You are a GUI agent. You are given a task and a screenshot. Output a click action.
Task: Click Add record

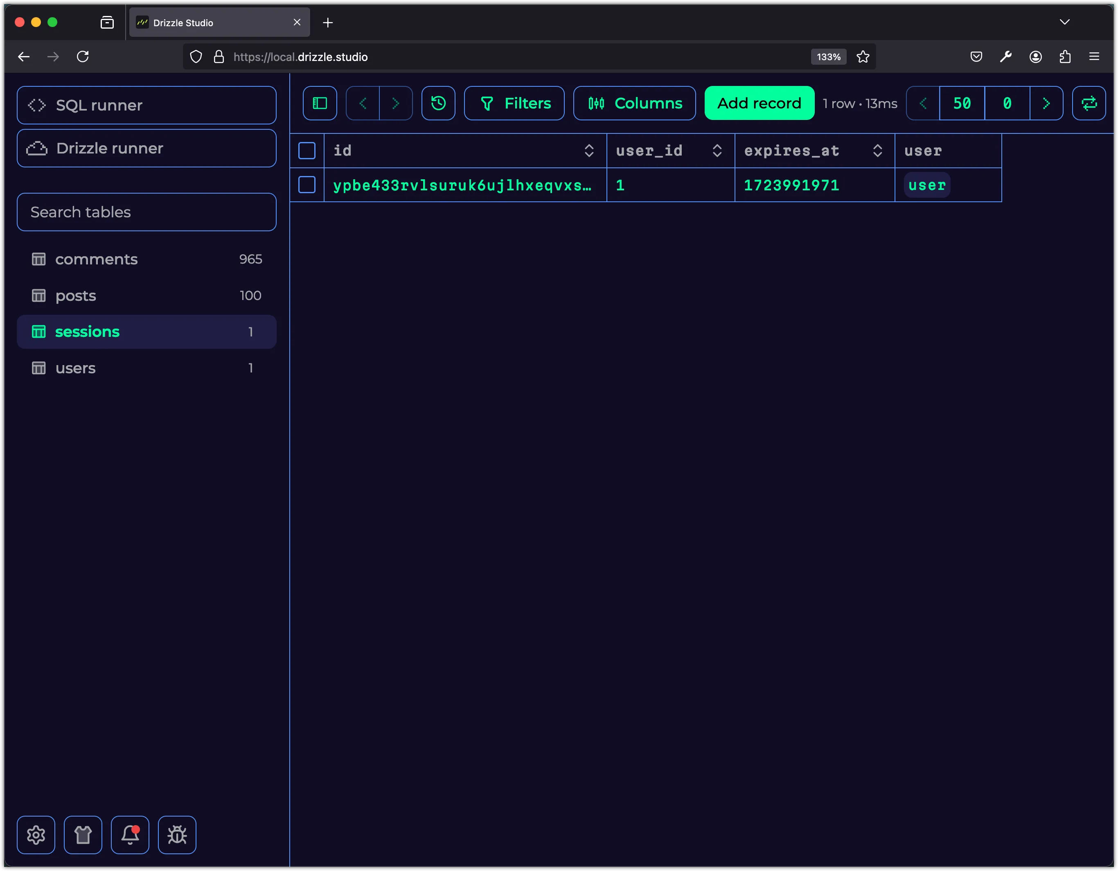click(x=759, y=103)
